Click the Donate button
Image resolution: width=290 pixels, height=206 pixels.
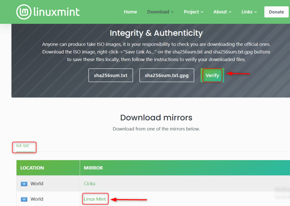point(276,12)
